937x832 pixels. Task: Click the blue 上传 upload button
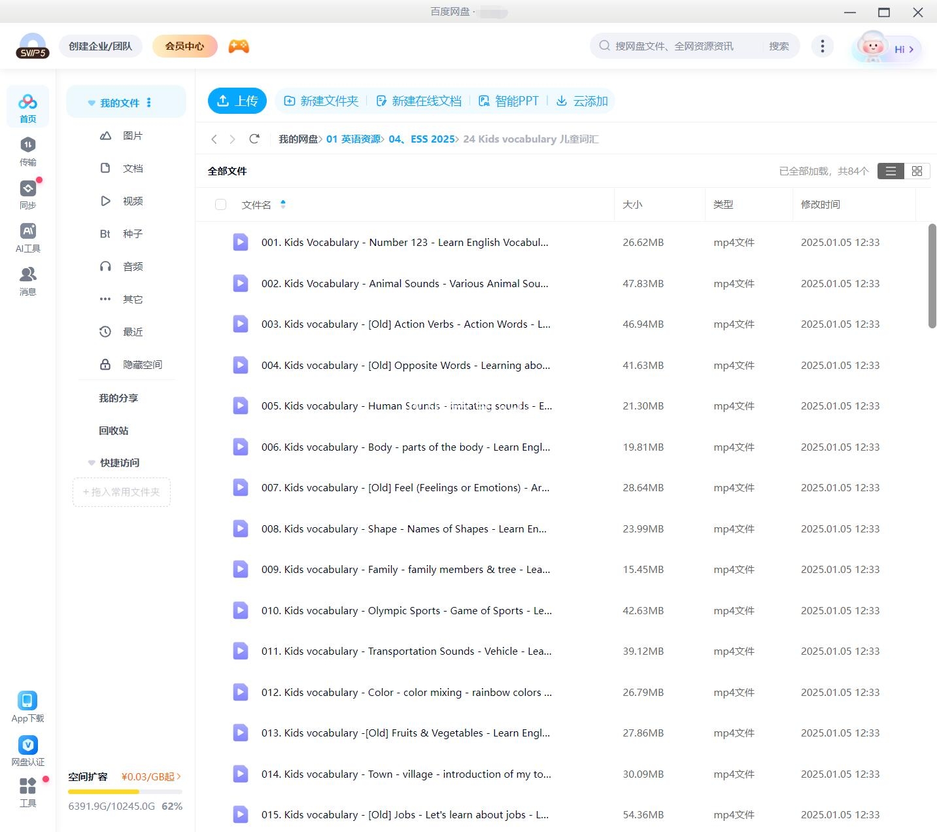pos(237,101)
